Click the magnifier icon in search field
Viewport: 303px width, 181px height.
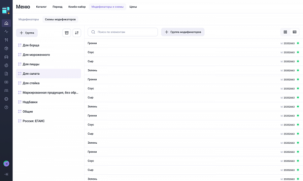[x=93, y=32]
